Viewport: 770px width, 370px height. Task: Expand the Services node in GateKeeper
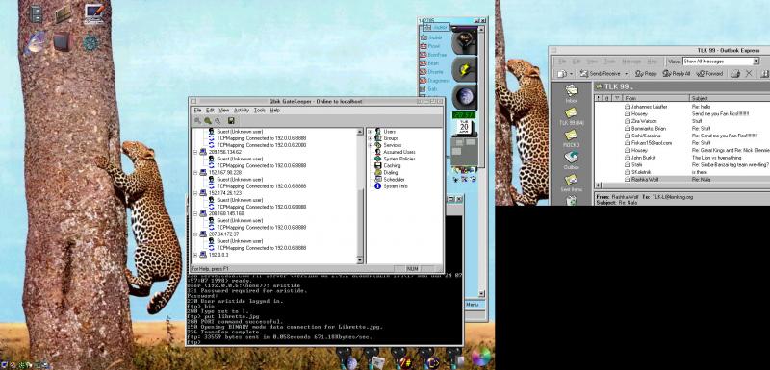tap(371, 145)
